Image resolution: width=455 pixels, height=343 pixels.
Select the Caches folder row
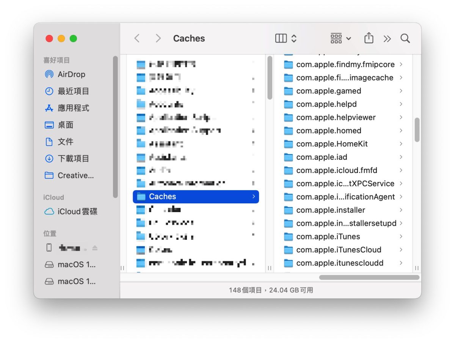[x=196, y=197]
